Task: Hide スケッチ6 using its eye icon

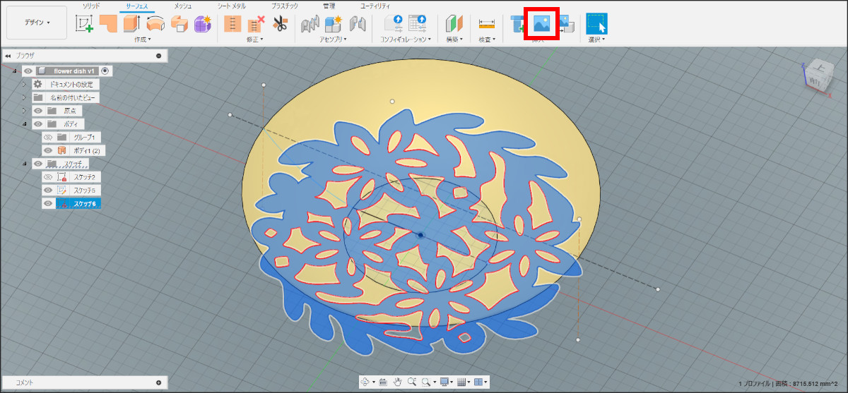Action: pyautogui.click(x=48, y=203)
